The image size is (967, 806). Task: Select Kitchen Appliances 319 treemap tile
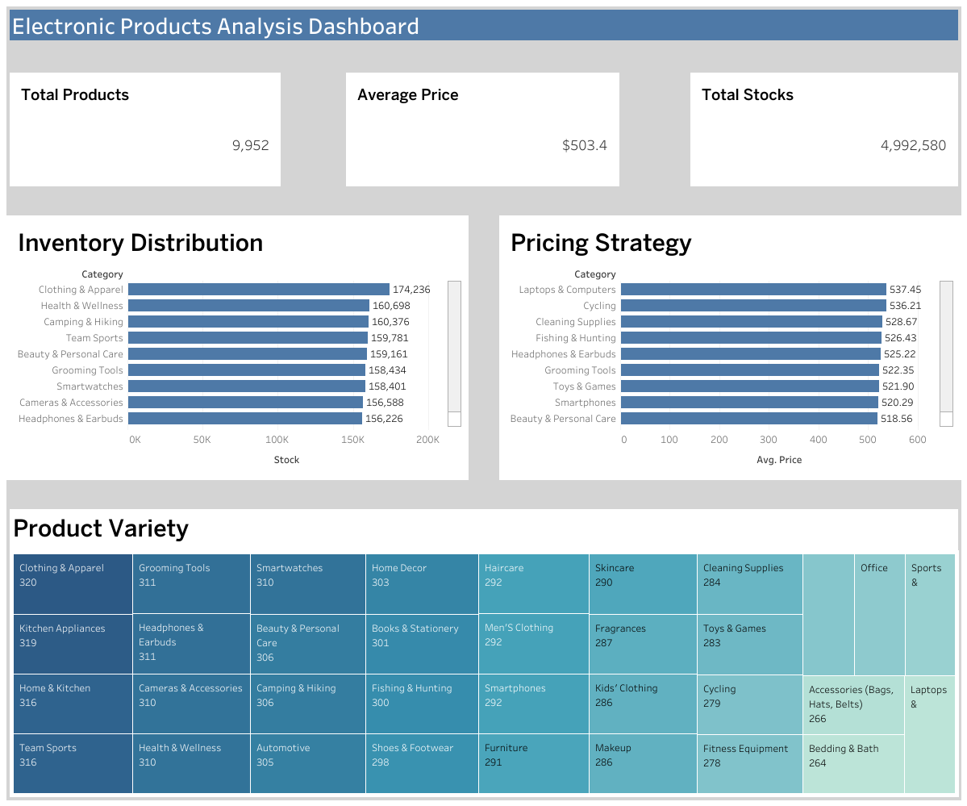[x=73, y=644]
